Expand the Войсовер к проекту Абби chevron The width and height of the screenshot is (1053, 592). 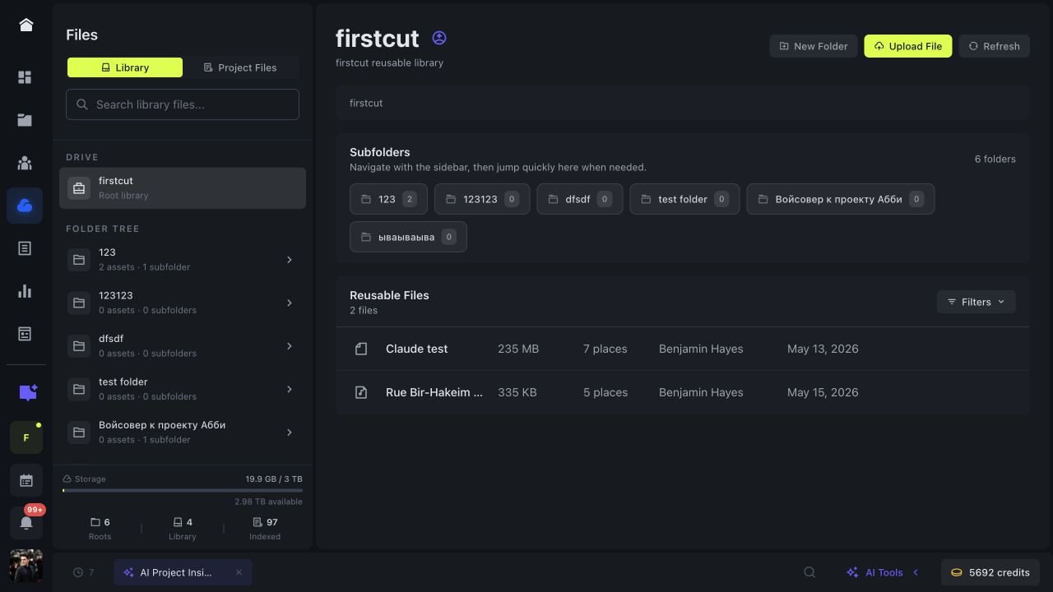(x=290, y=432)
